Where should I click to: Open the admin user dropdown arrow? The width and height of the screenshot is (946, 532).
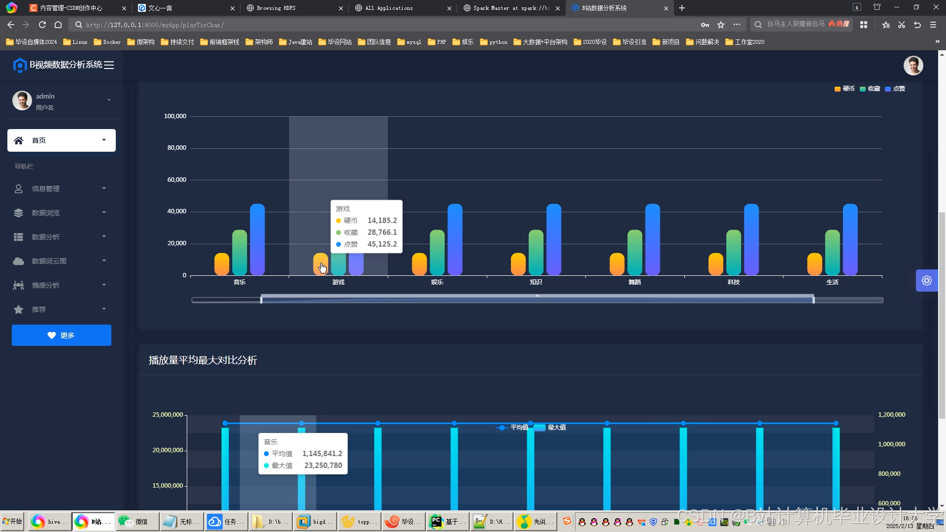109,100
